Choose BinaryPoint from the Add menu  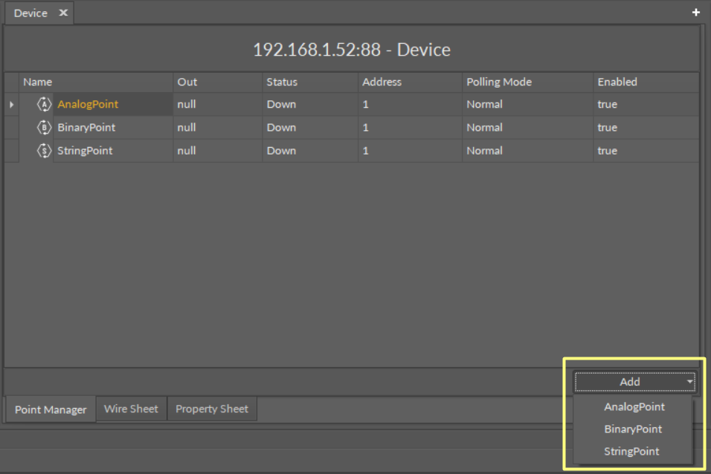point(633,429)
